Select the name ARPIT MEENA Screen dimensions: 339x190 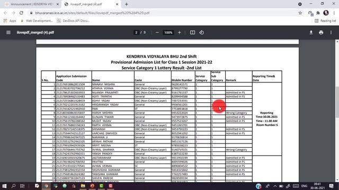(x=102, y=146)
